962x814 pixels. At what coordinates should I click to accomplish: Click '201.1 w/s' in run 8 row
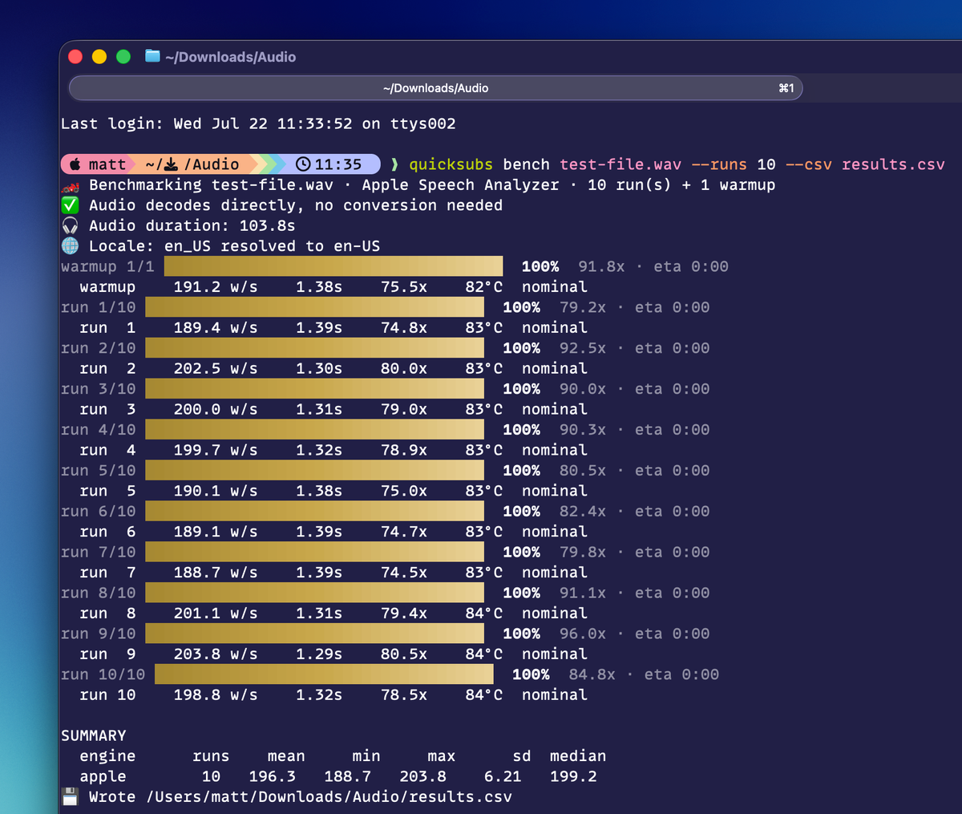click(x=216, y=613)
